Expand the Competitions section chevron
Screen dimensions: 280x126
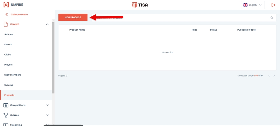[47, 105]
